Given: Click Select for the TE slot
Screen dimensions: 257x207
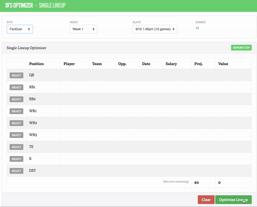Looking at the screenshot, I should (16, 147).
